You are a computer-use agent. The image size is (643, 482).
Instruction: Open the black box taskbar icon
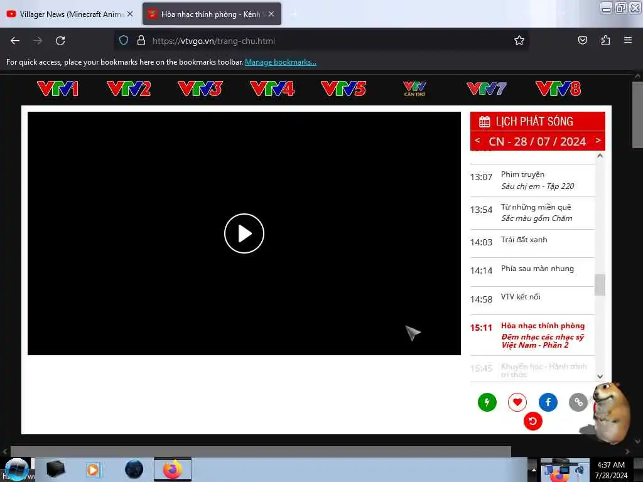tap(55, 469)
